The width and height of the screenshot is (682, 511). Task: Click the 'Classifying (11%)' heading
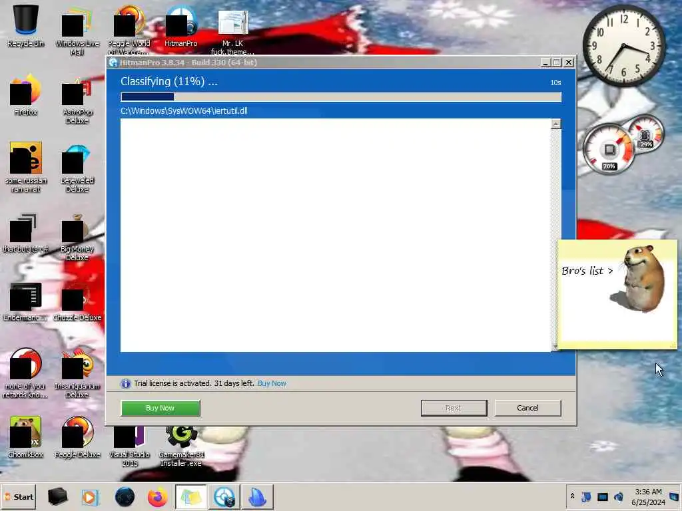point(169,81)
